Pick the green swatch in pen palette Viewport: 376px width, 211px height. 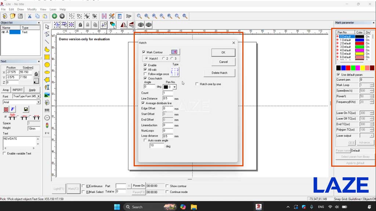[x=353, y=68]
